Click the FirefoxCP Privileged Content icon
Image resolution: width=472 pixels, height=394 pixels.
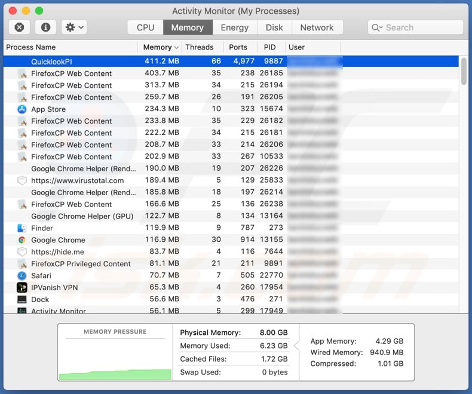[22, 264]
